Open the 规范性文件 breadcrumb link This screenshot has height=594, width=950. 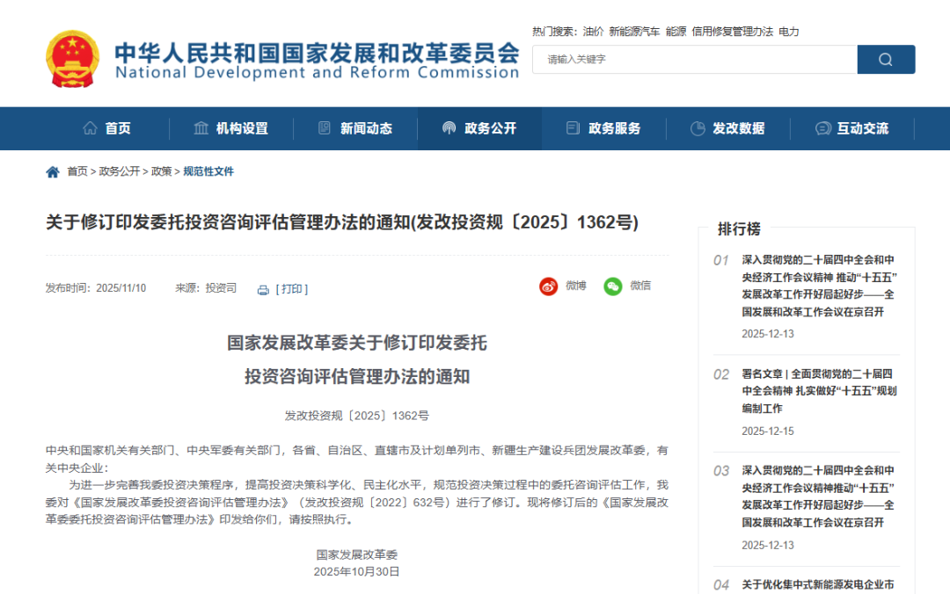pos(208,172)
